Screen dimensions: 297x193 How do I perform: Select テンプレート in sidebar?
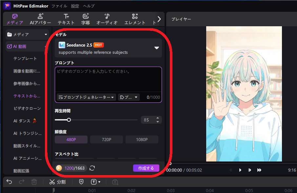pos(25,58)
